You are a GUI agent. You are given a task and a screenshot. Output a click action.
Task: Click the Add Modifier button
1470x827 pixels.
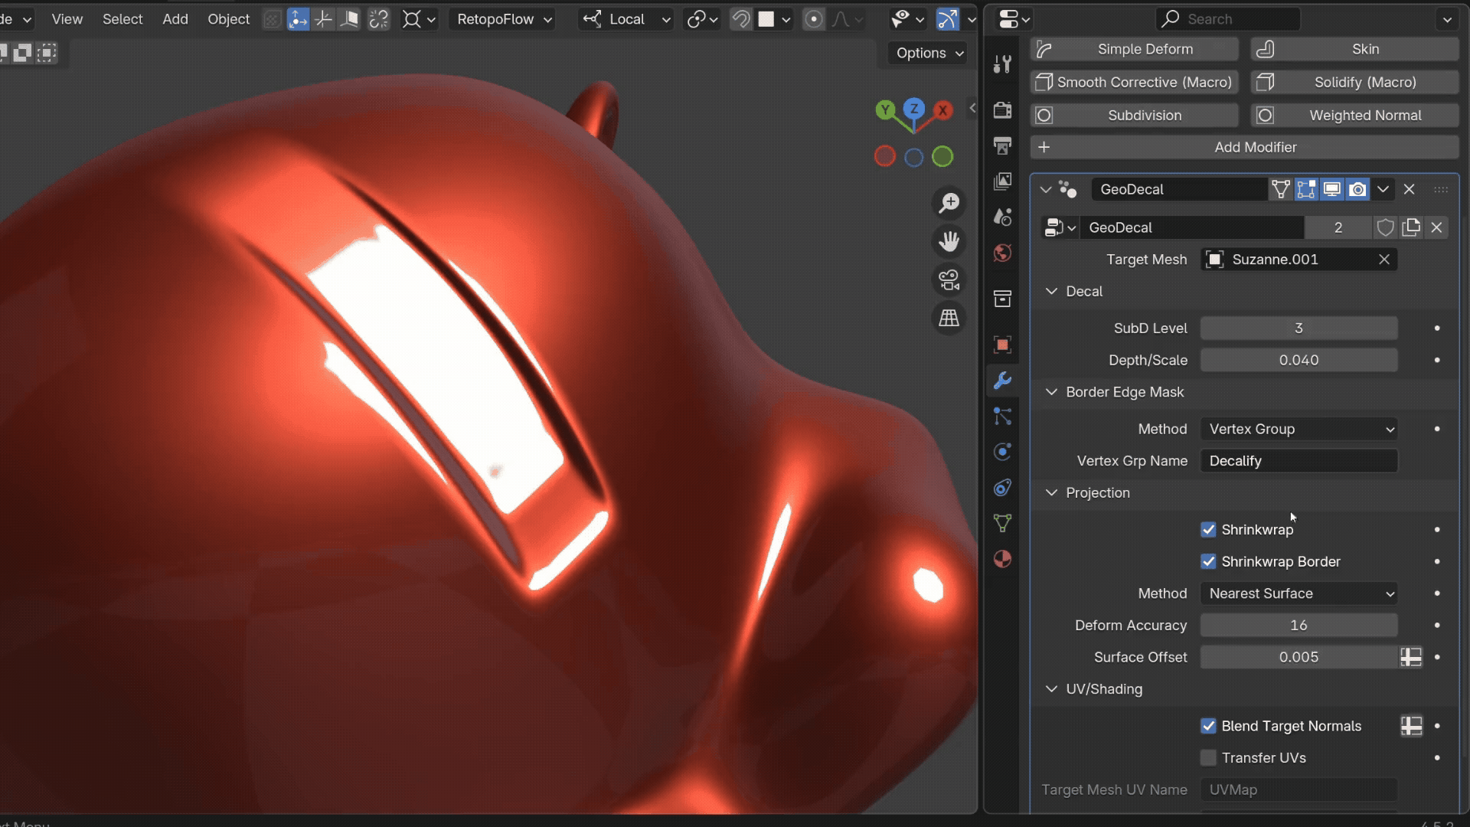point(1244,147)
